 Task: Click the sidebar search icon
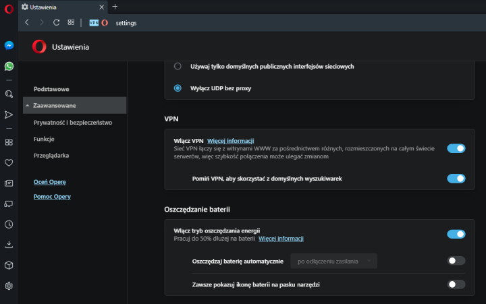click(x=9, y=94)
